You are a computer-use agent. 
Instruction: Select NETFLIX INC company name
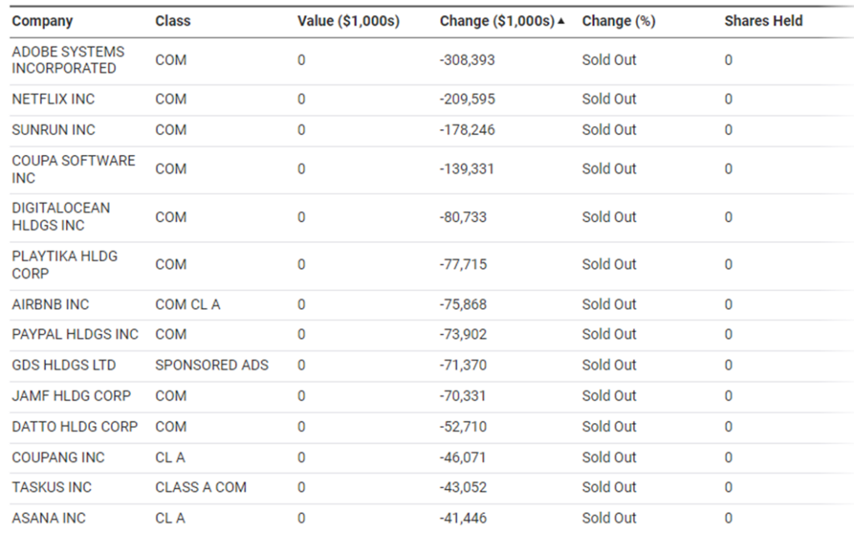(53, 99)
